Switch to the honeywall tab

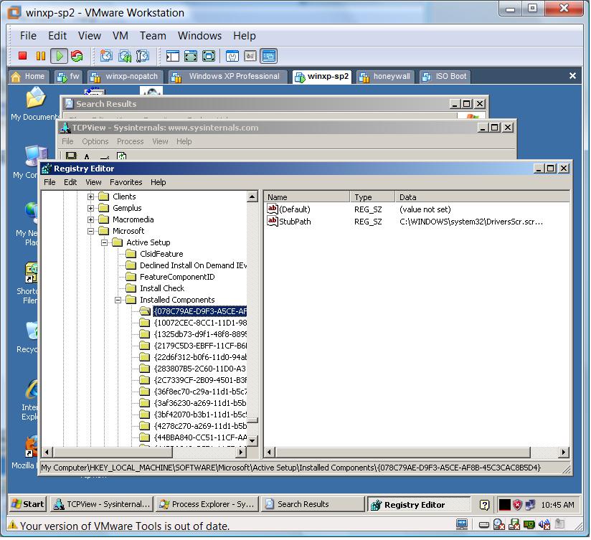click(386, 77)
